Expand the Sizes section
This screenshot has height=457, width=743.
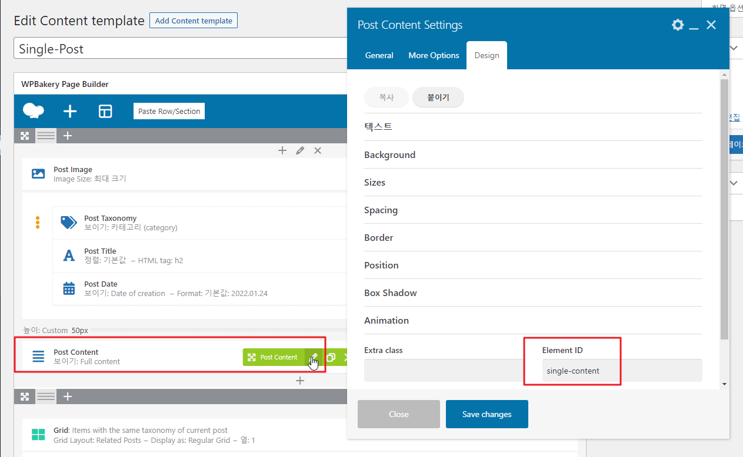point(533,182)
